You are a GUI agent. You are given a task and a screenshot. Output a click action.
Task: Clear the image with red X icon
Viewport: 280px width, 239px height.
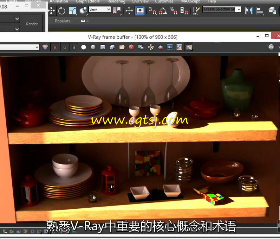pos(131,47)
